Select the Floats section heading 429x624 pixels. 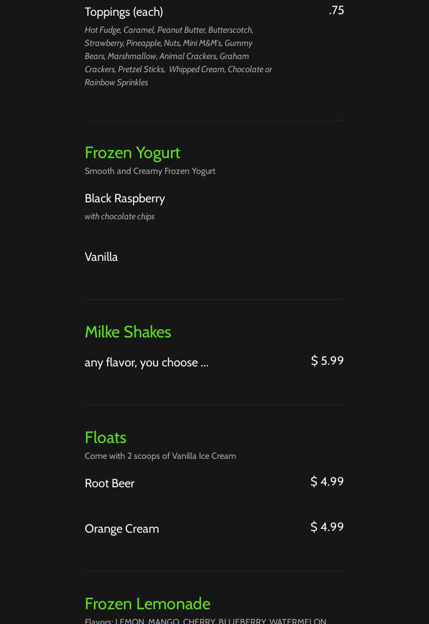pyautogui.click(x=105, y=437)
